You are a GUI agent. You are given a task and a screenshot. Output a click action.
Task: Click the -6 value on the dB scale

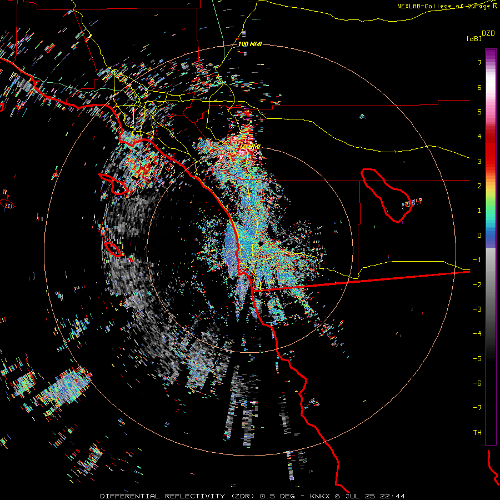click(477, 383)
